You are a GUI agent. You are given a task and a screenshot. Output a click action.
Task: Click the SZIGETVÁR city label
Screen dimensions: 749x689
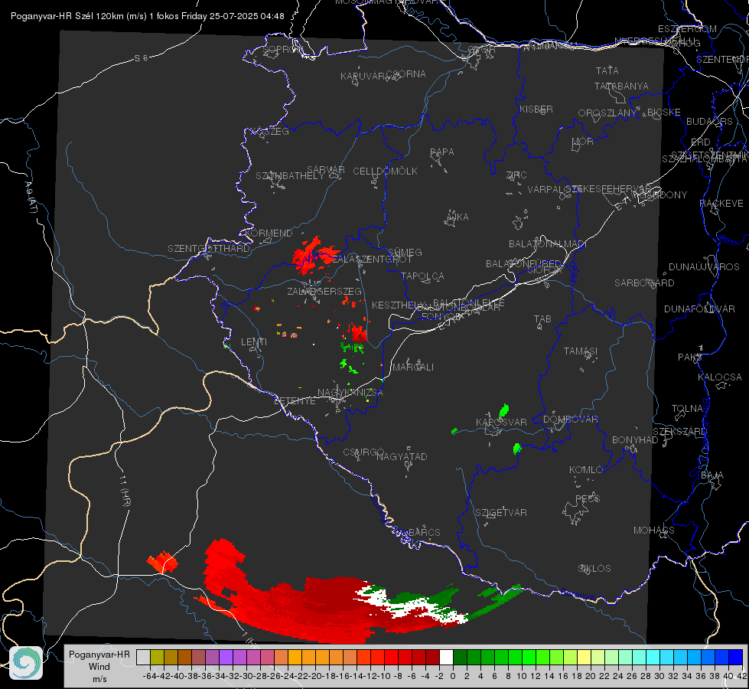click(x=501, y=513)
